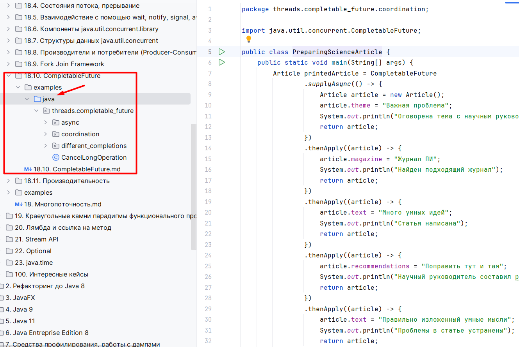Select 6. Java Entreprise Edition 8
The width and height of the screenshot is (519, 347).
(47, 333)
